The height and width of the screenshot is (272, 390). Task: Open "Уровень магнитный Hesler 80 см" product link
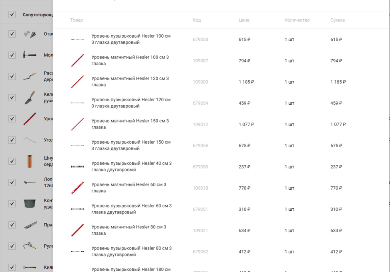point(129,230)
